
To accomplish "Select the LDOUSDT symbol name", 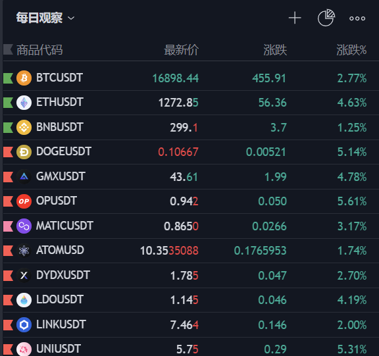I will [x=60, y=299].
